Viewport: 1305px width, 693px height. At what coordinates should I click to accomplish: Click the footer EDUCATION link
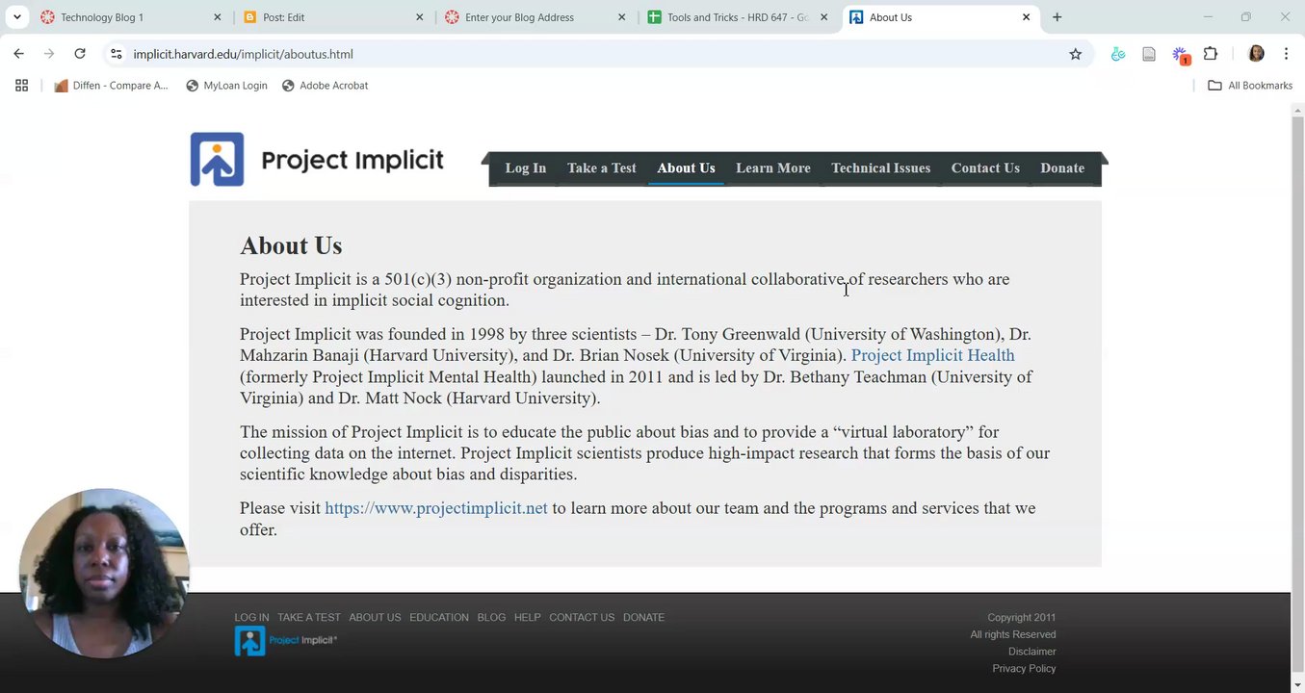pos(439,617)
